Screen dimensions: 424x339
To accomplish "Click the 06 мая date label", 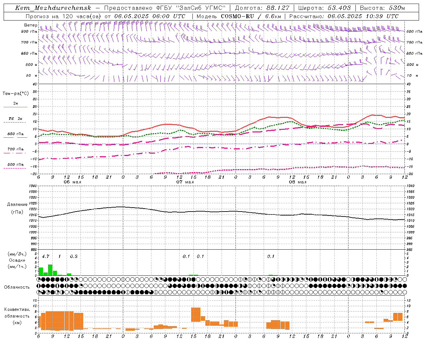I will pos(72,182).
